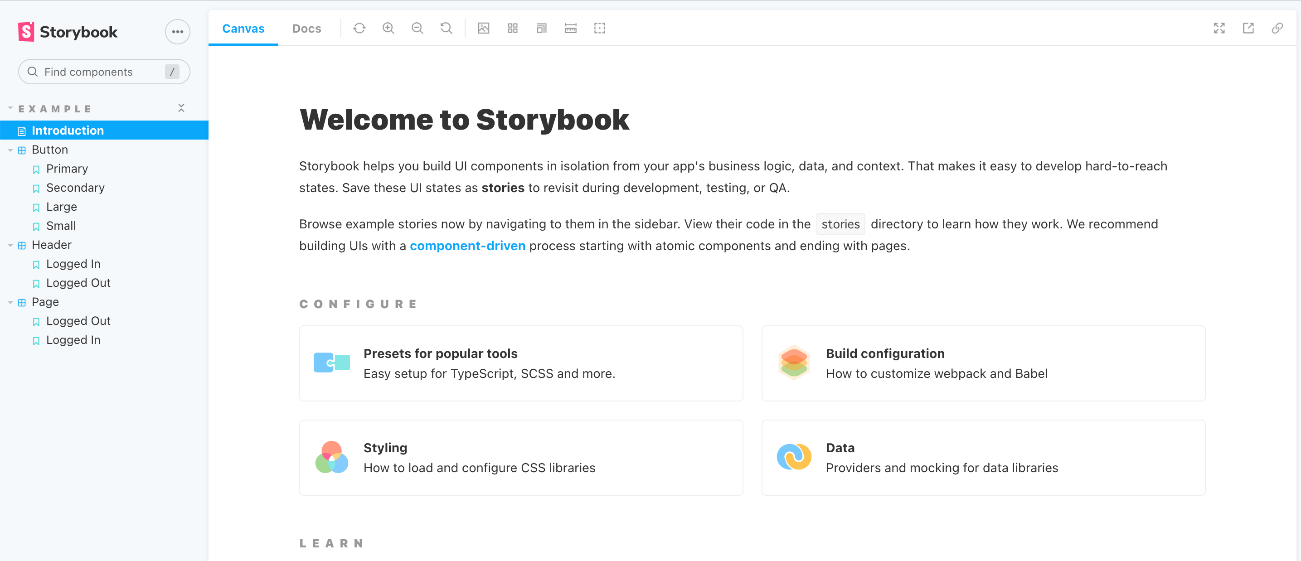Open the Page Logged Out story

click(x=78, y=321)
